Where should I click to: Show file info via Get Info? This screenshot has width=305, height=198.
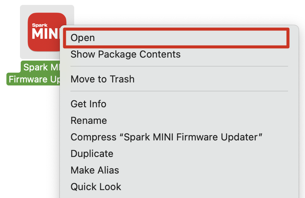pos(88,104)
